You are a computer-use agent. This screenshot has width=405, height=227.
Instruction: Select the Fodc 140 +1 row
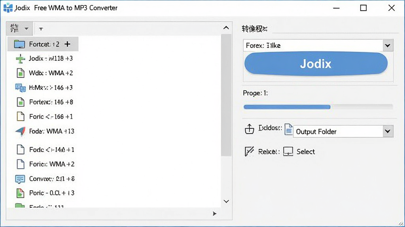tap(44, 149)
